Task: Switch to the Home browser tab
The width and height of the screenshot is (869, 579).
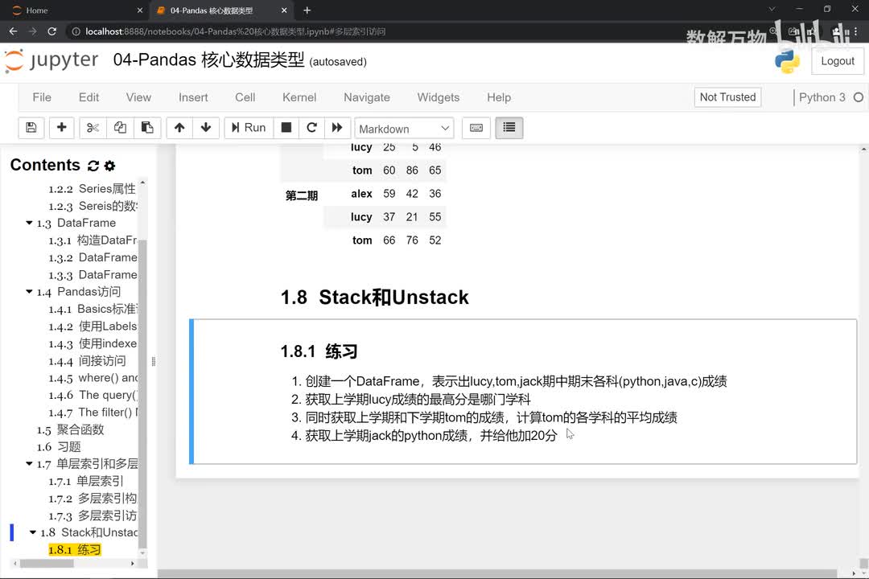Action: (76, 10)
